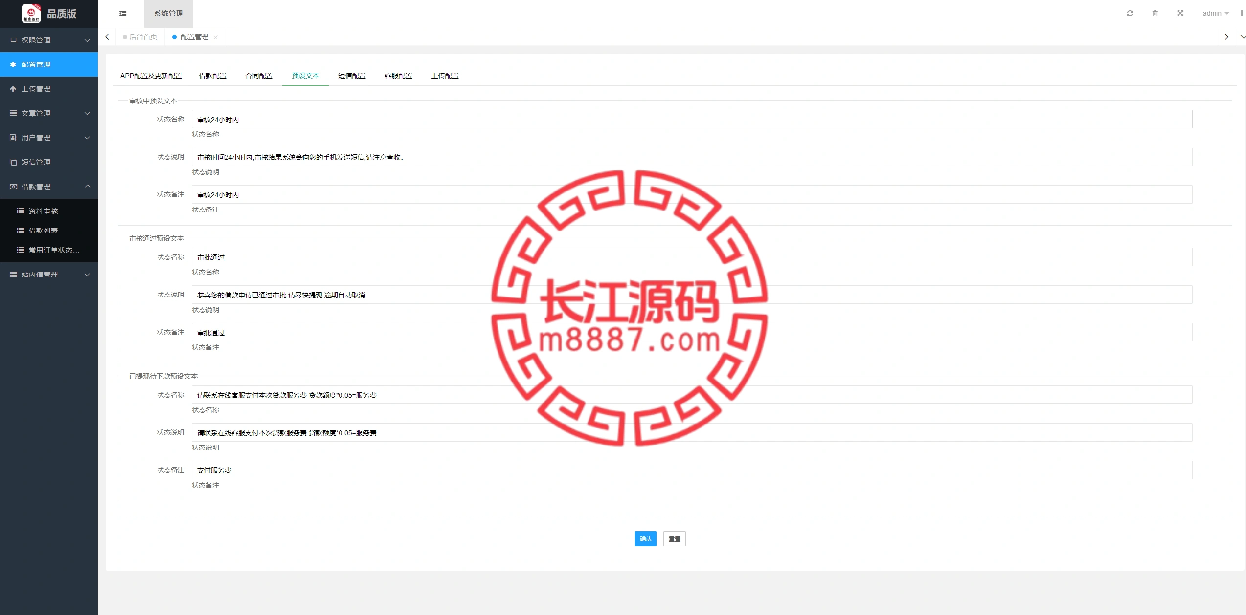Viewport: 1246px width, 615px height.
Task: Open 短信管理 in sidebar
Action: 49,162
